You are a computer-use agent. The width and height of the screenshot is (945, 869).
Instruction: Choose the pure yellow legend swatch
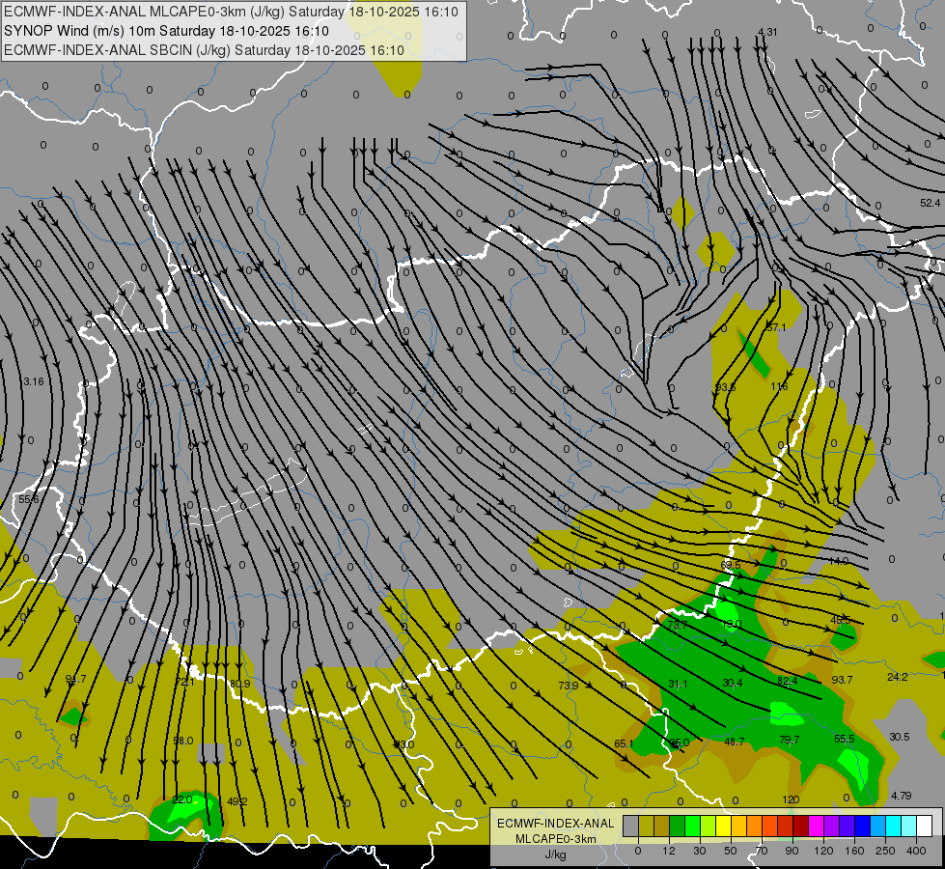pyautogui.click(x=723, y=826)
